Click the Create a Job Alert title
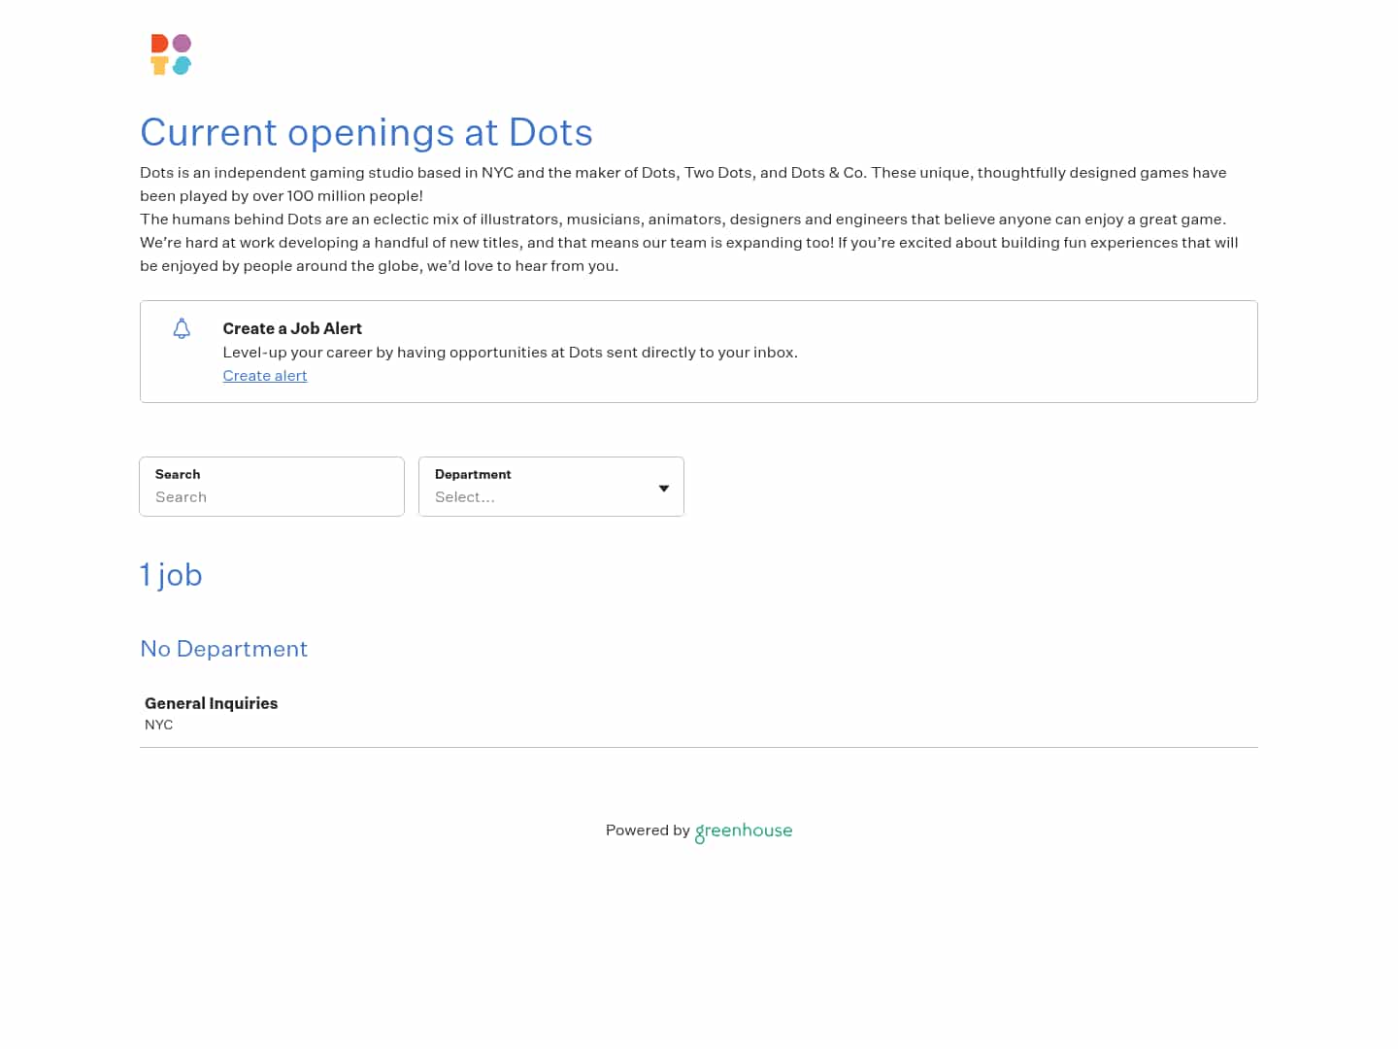The image size is (1398, 1049). tap(291, 328)
